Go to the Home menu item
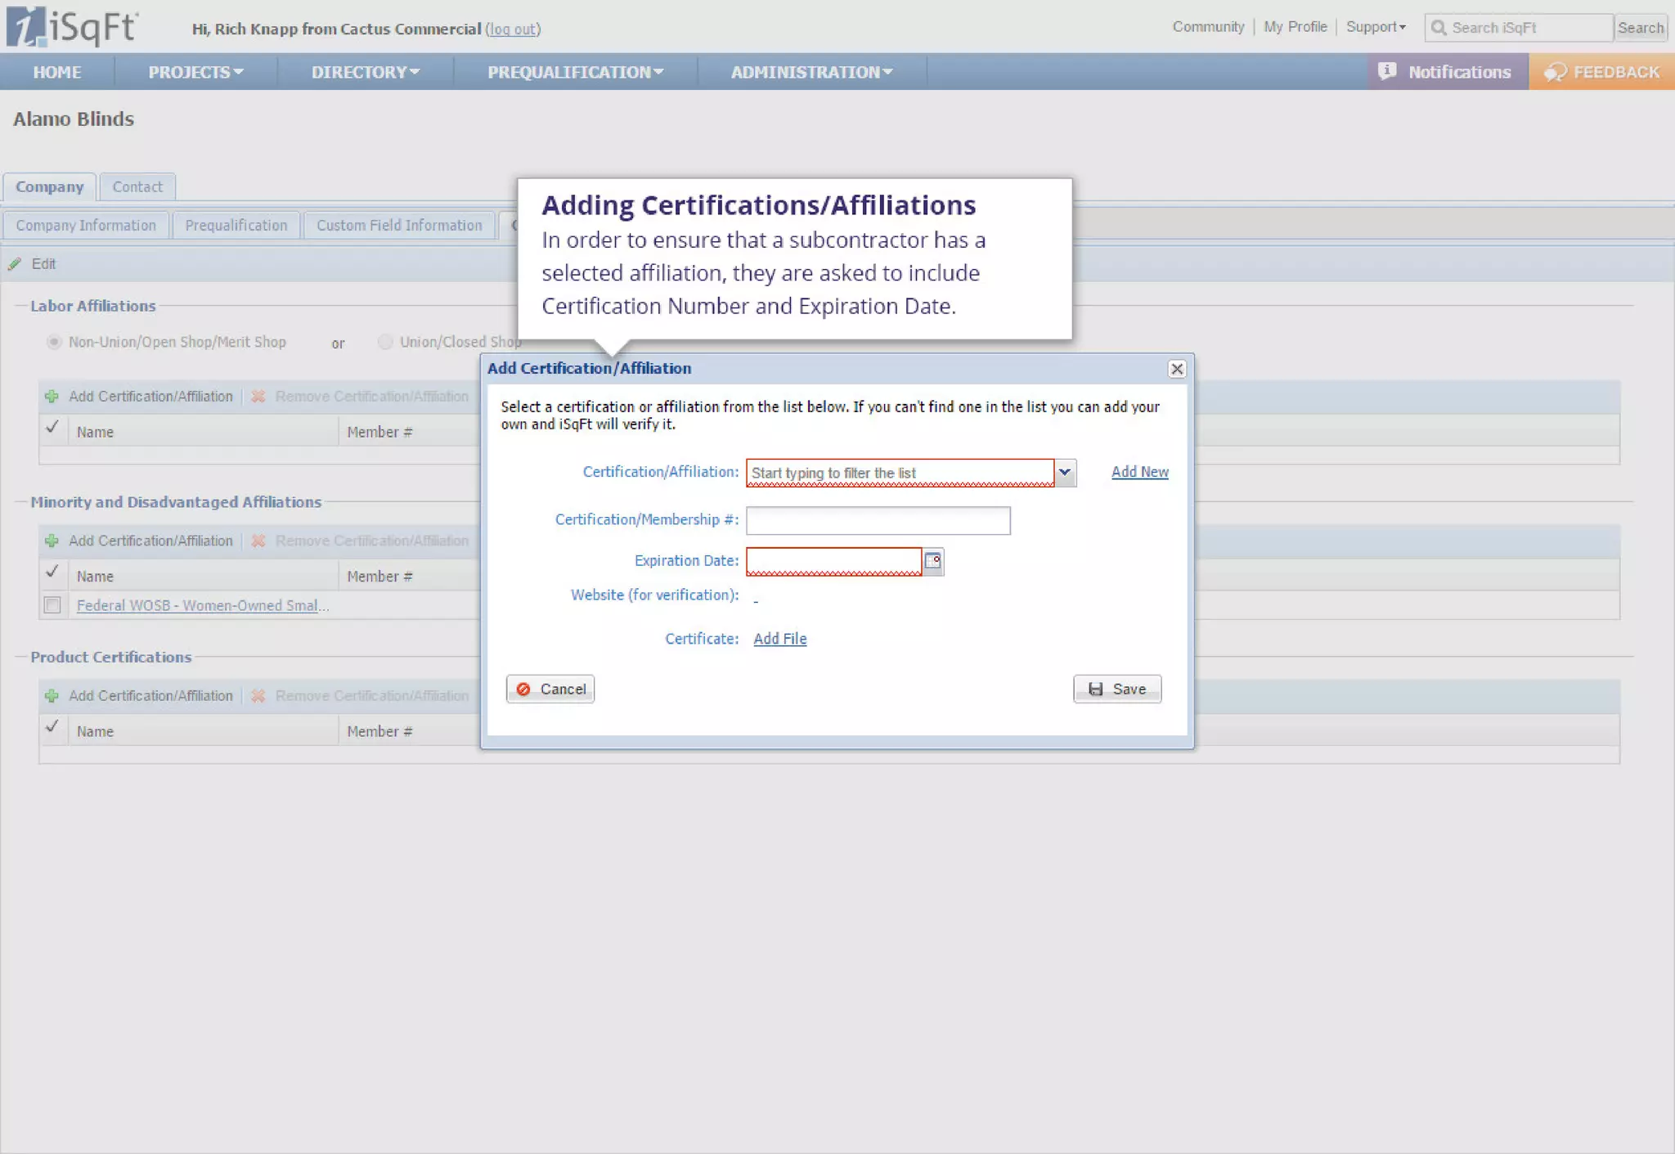Viewport: 1675px width, 1154px height. (57, 72)
